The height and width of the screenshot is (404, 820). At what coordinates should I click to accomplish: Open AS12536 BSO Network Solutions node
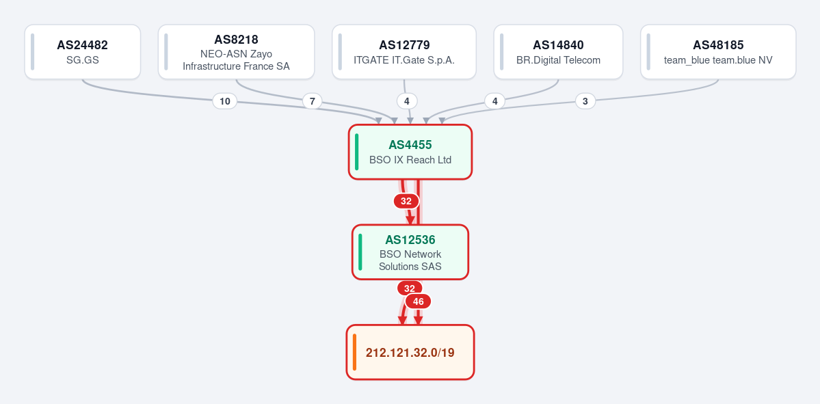click(x=410, y=252)
